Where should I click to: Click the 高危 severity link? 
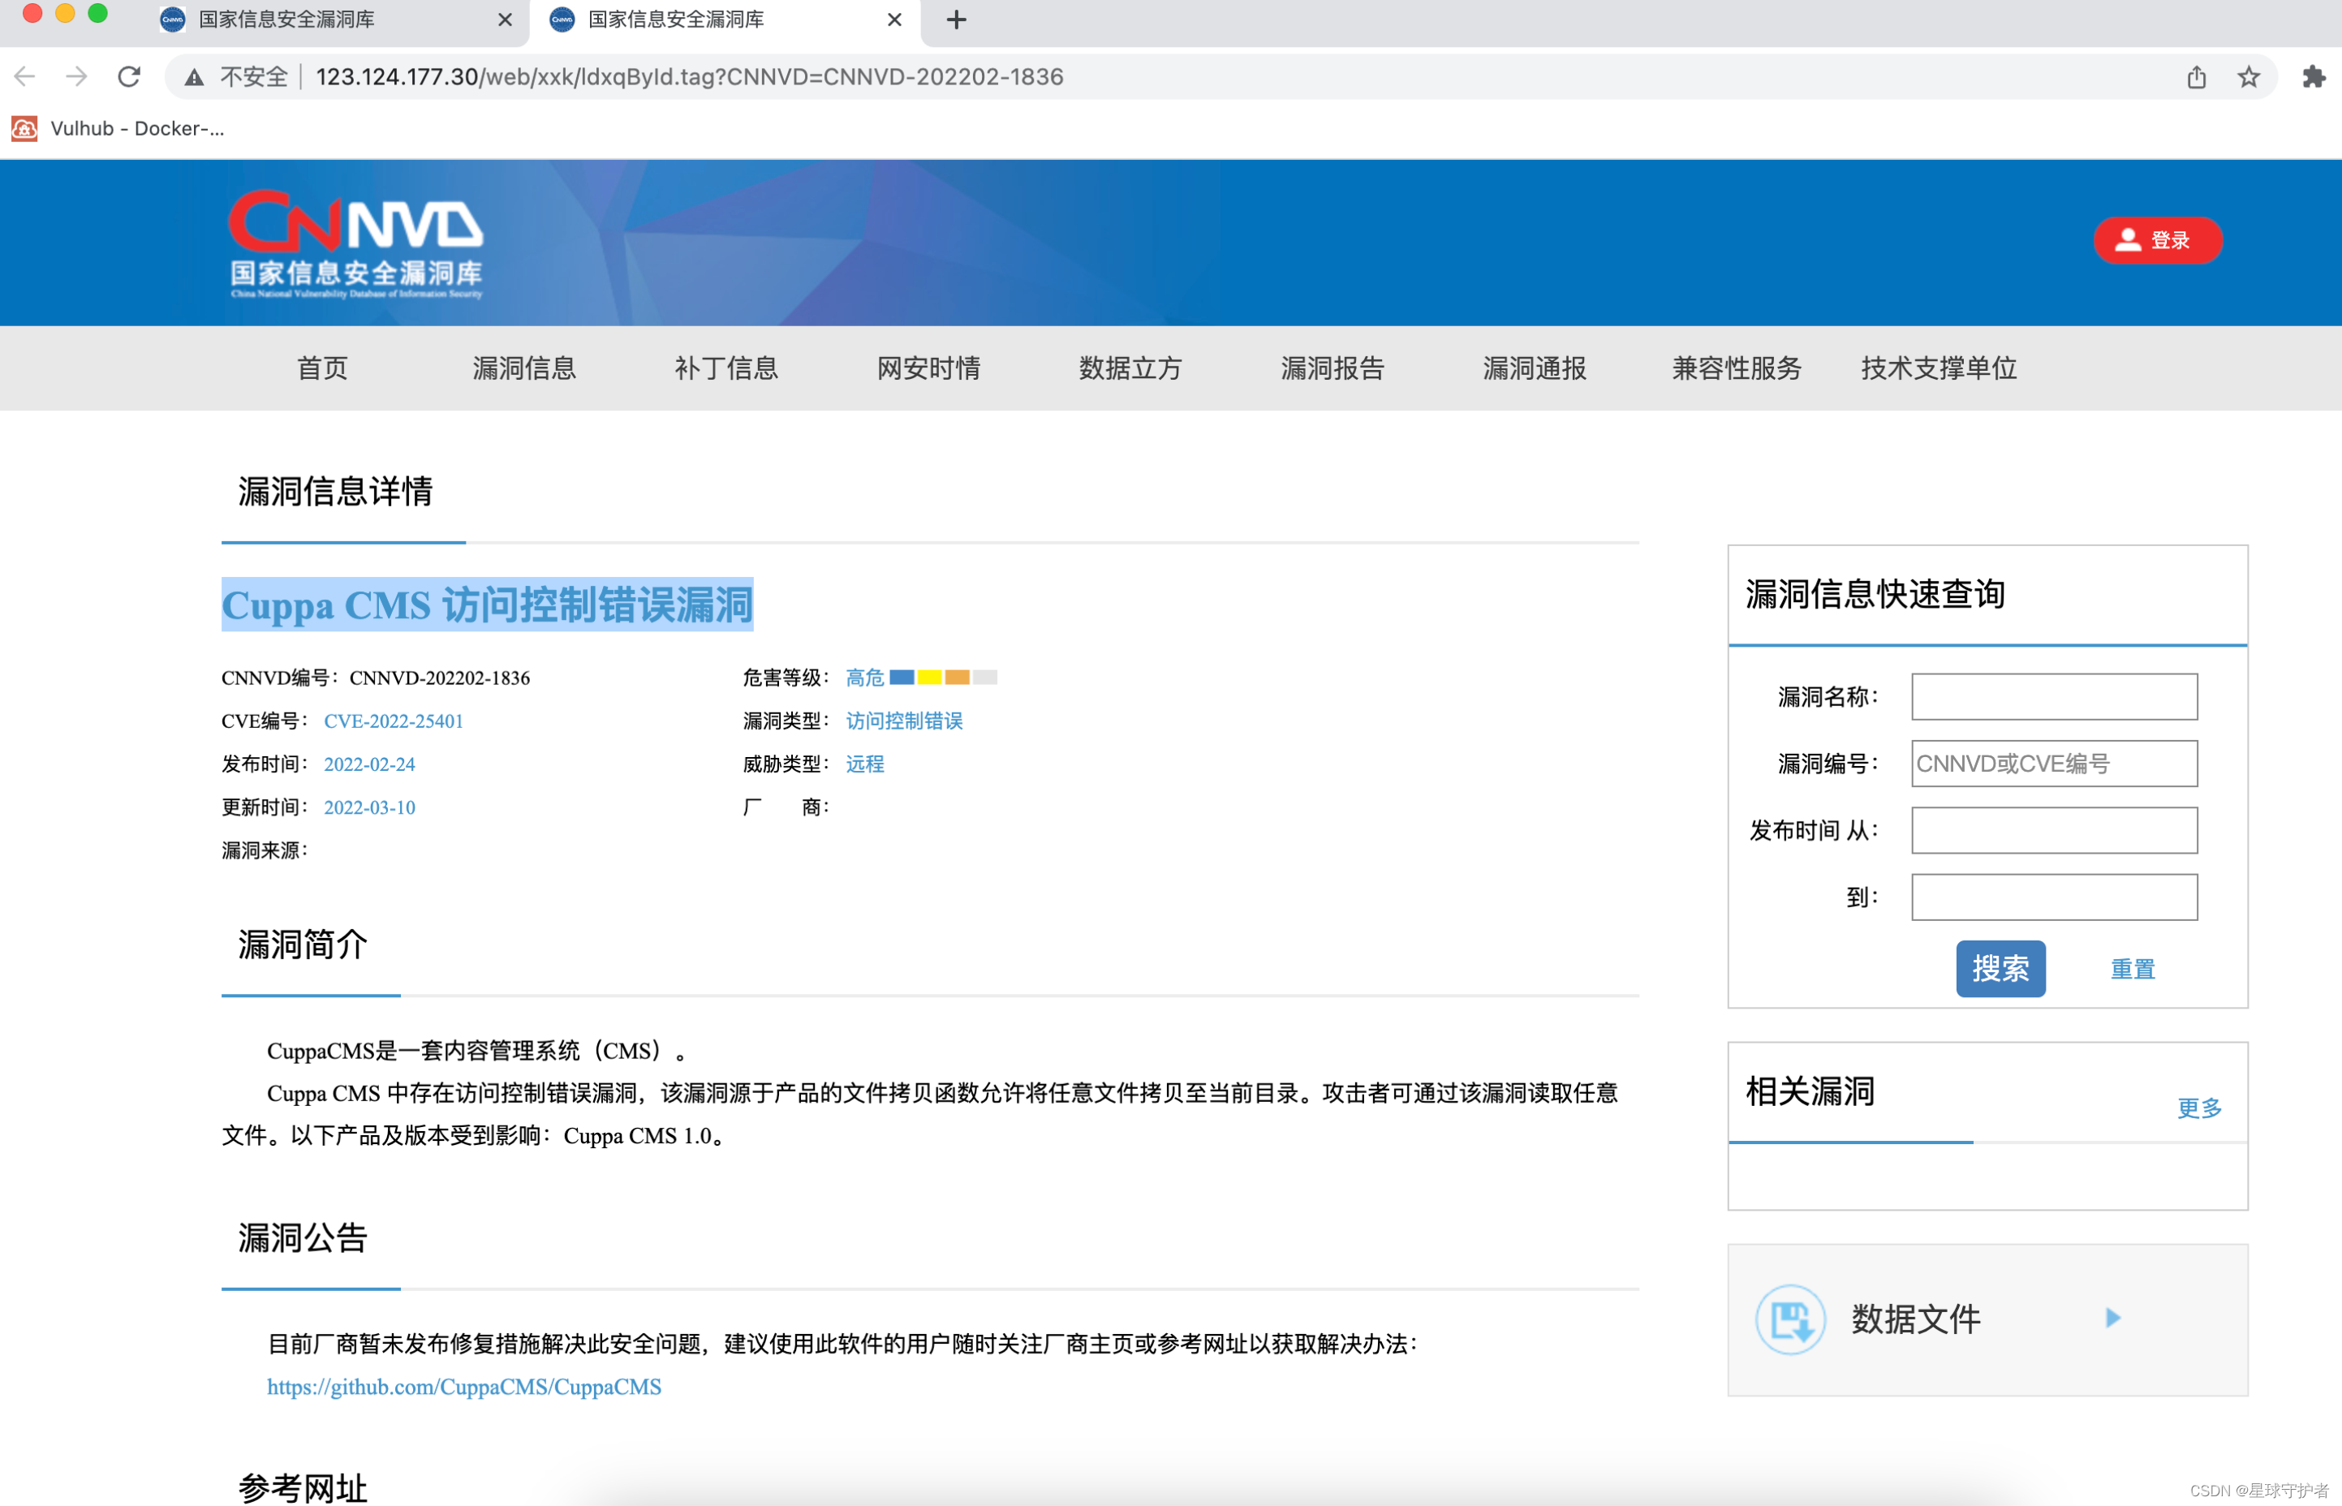pyautogui.click(x=864, y=678)
